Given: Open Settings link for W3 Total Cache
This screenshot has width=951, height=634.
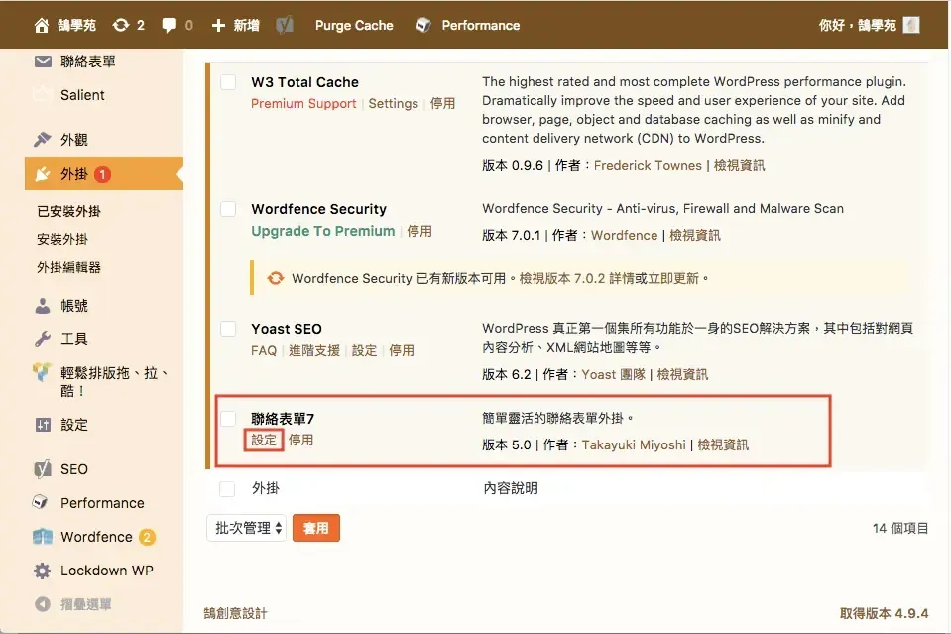Looking at the screenshot, I should click(393, 104).
